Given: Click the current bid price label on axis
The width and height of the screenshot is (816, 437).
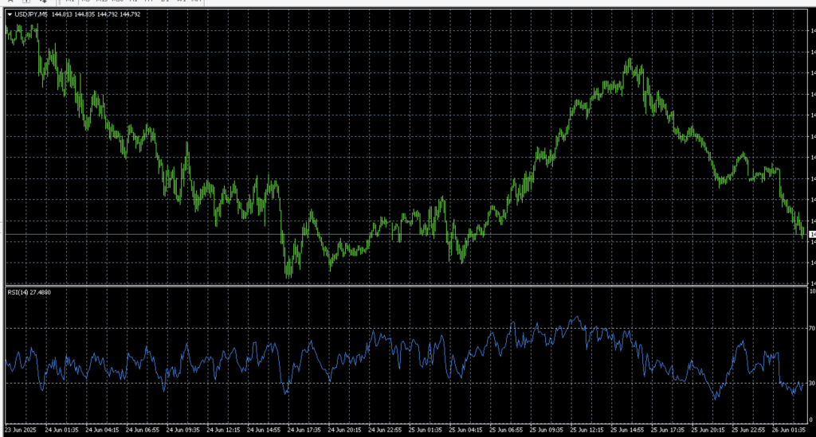Looking at the screenshot, I should pyautogui.click(x=811, y=234).
